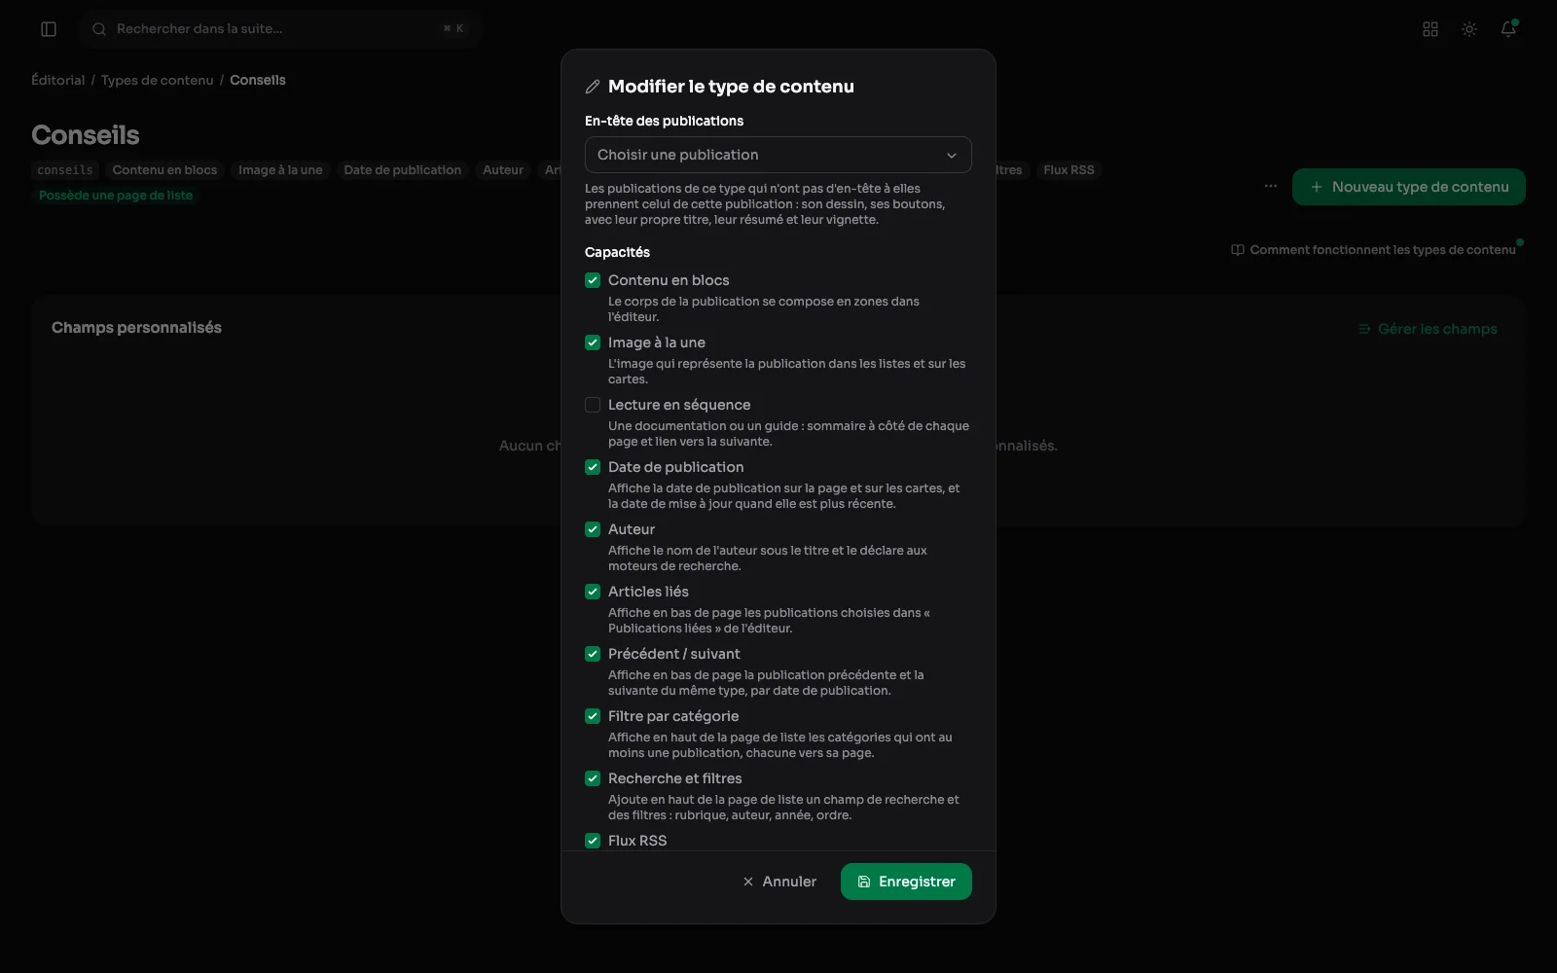Click the En-tête des publications label
Screen dimensions: 1557x973
(664, 121)
